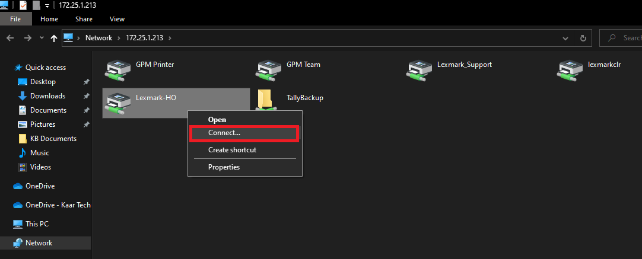Select the lexmarkclr printer icon

(x=569, y=69)
